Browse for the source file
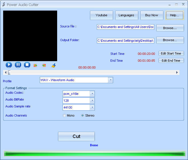Screen dimensions: 188x160 point(170,28)
